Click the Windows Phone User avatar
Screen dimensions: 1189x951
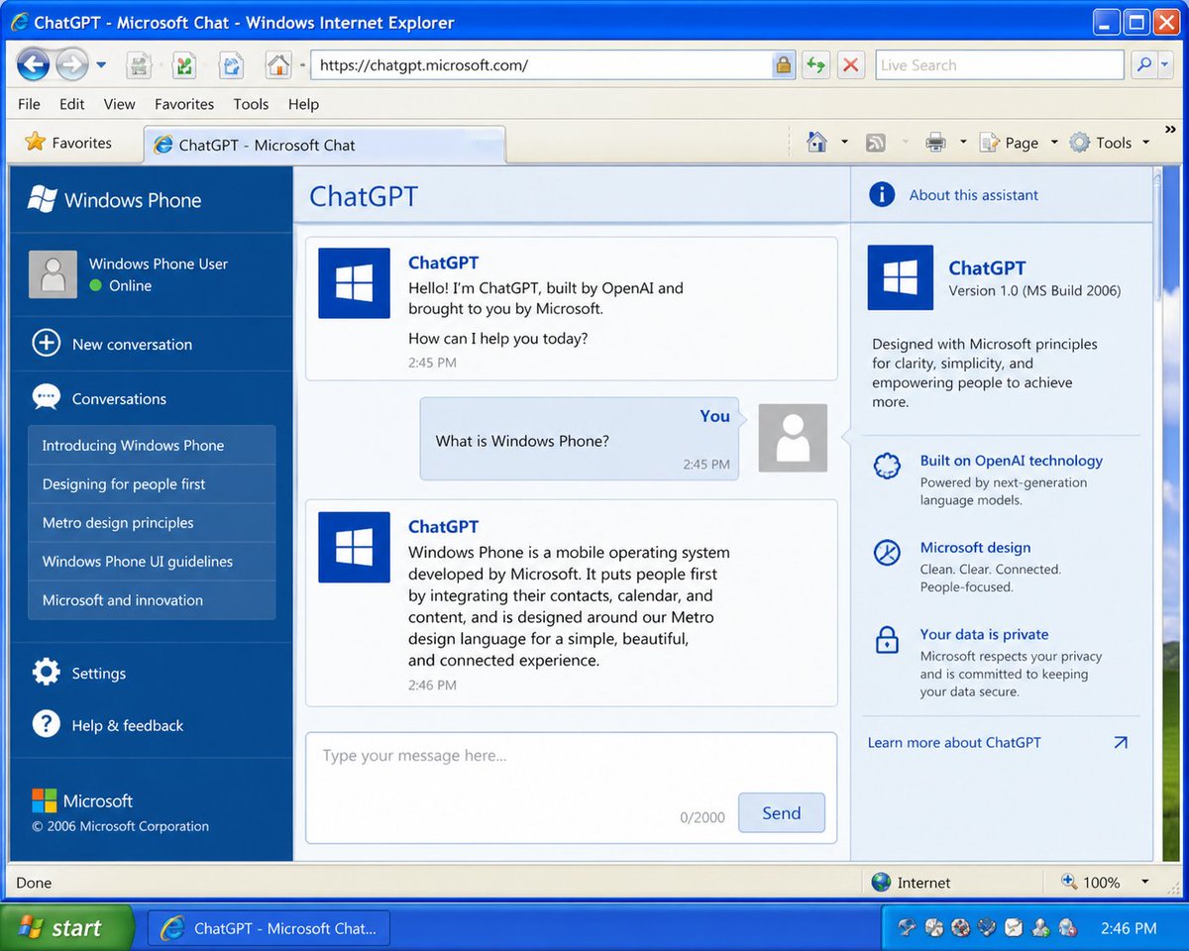53,274
